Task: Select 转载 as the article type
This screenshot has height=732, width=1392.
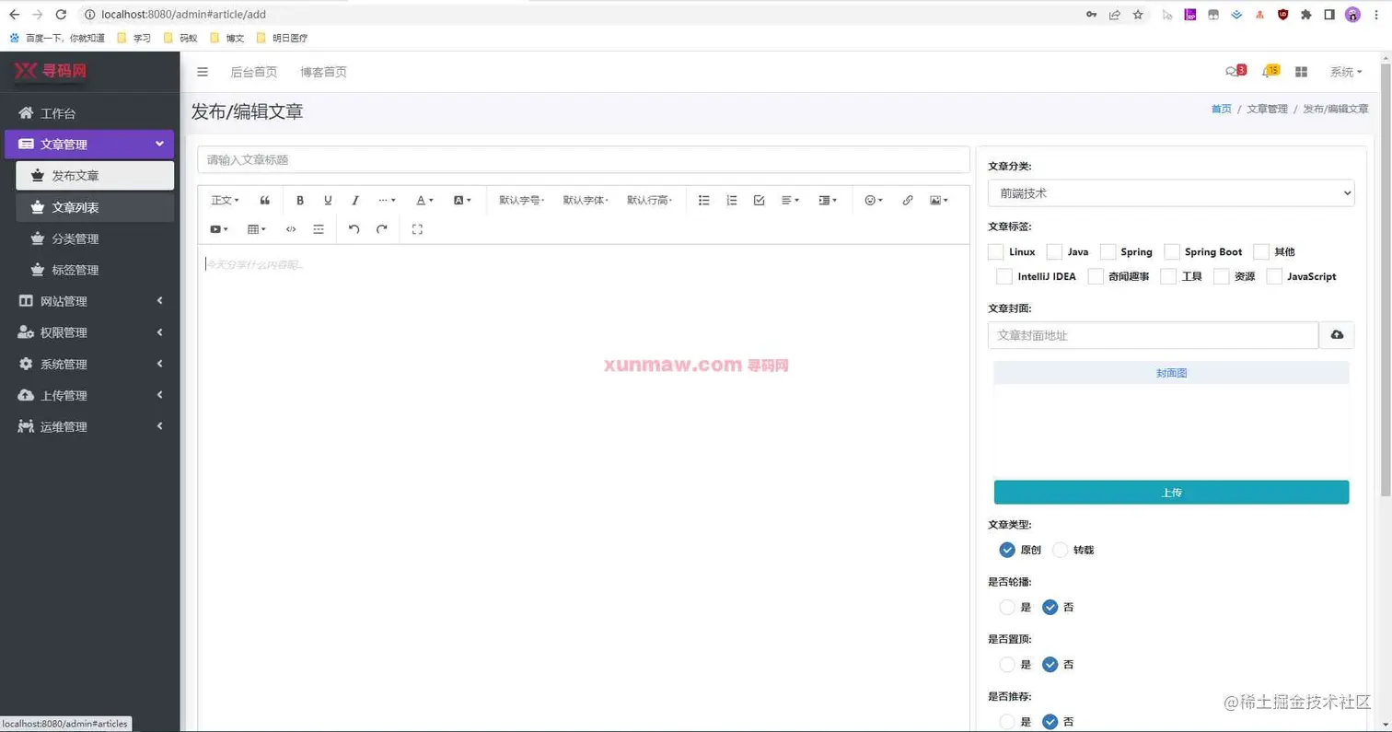Action: pyautogui.click(x=1061, y=550)
